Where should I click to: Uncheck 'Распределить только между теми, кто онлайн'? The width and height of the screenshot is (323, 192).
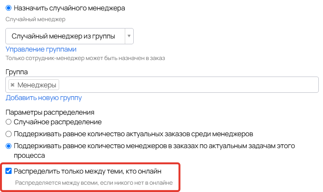pyautogui.click(x=8, y=171)
